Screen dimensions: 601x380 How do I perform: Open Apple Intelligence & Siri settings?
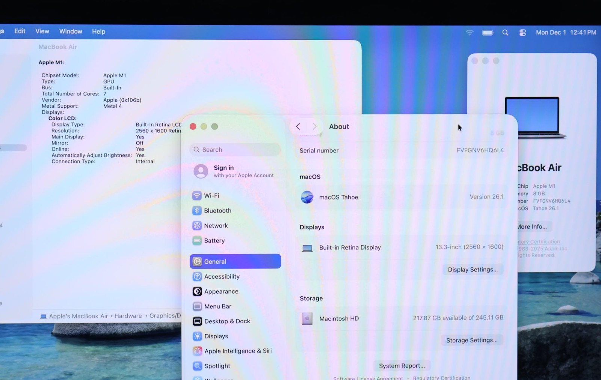click(x=237, y=351)
